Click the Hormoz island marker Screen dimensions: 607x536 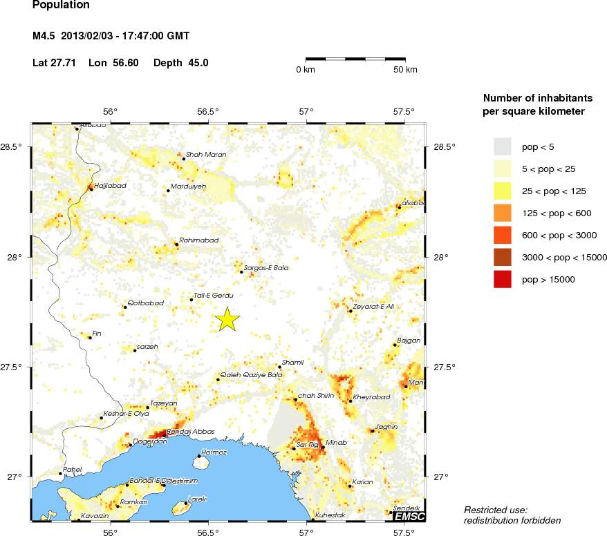[x=199, y=457]
